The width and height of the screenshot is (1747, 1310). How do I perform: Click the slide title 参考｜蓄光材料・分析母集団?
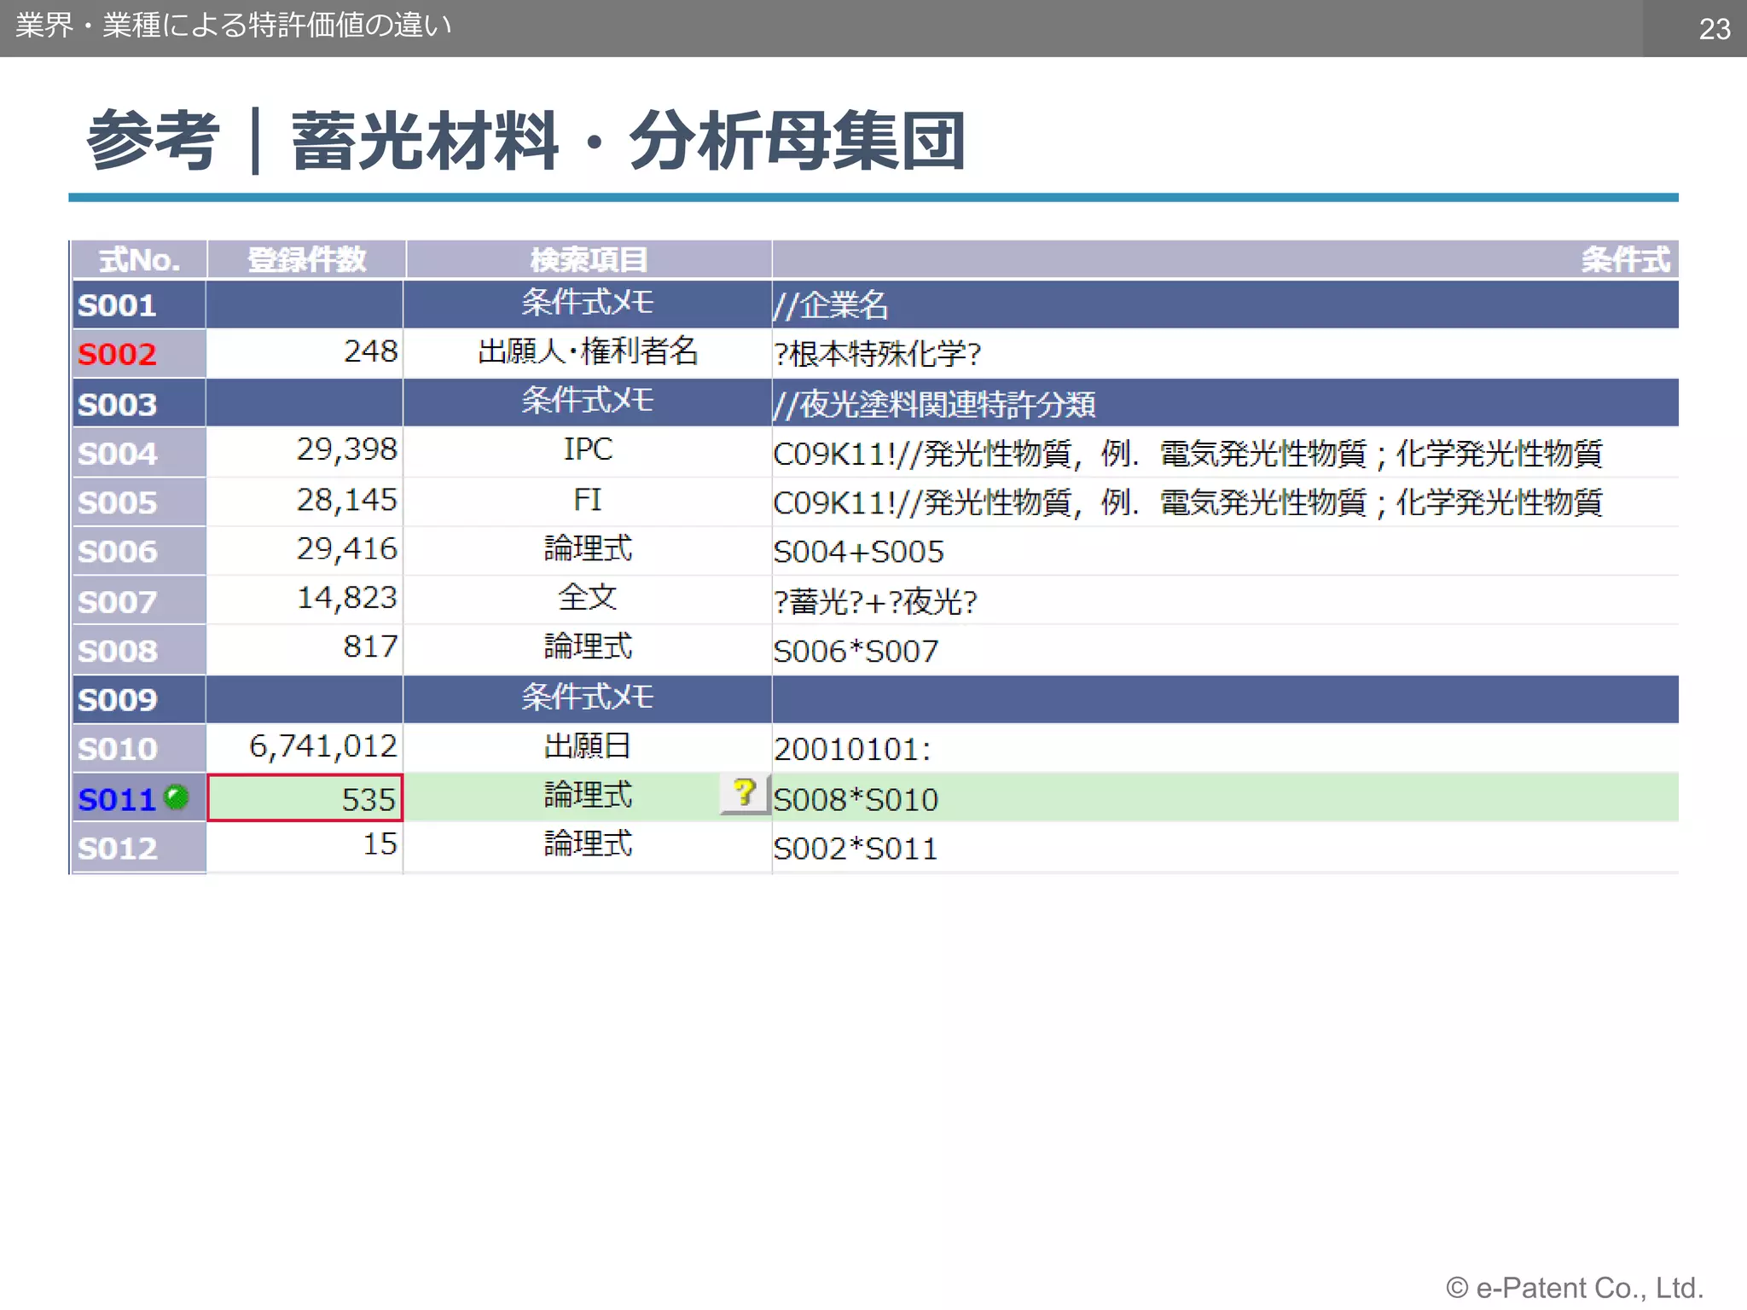tap(526, 141)
